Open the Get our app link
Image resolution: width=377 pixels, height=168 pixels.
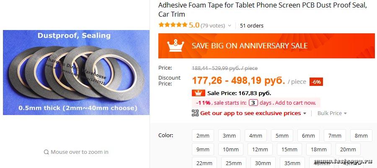click(250, 113)
